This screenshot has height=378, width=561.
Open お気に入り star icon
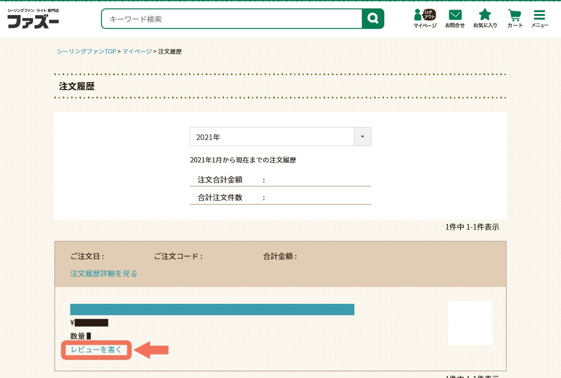click(485, 19)
